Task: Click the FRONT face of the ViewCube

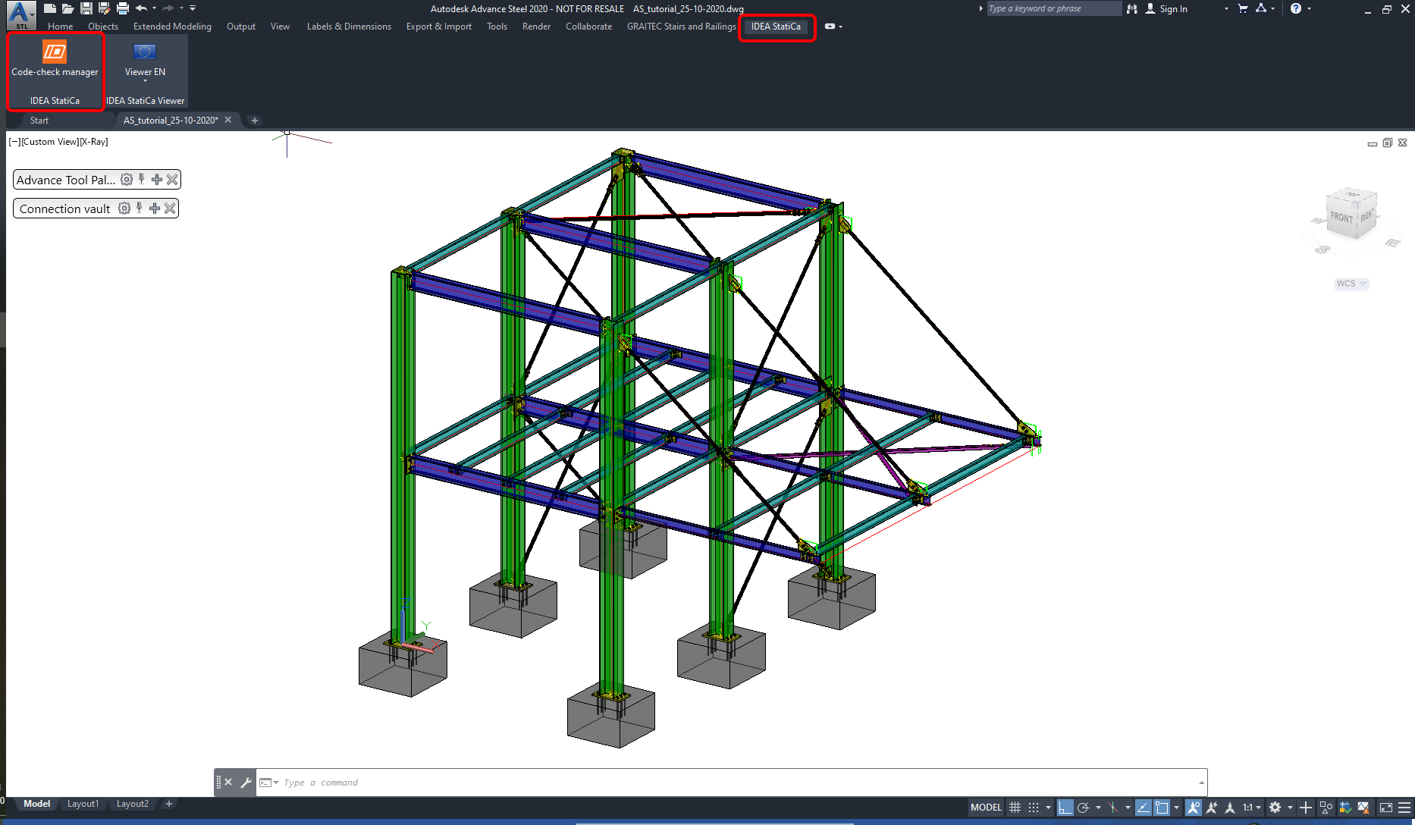Action: pyautogui.click(x=1342, y=217)
